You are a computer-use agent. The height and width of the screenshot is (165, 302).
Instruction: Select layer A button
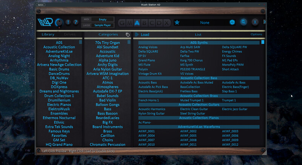(x=137, y=23)
